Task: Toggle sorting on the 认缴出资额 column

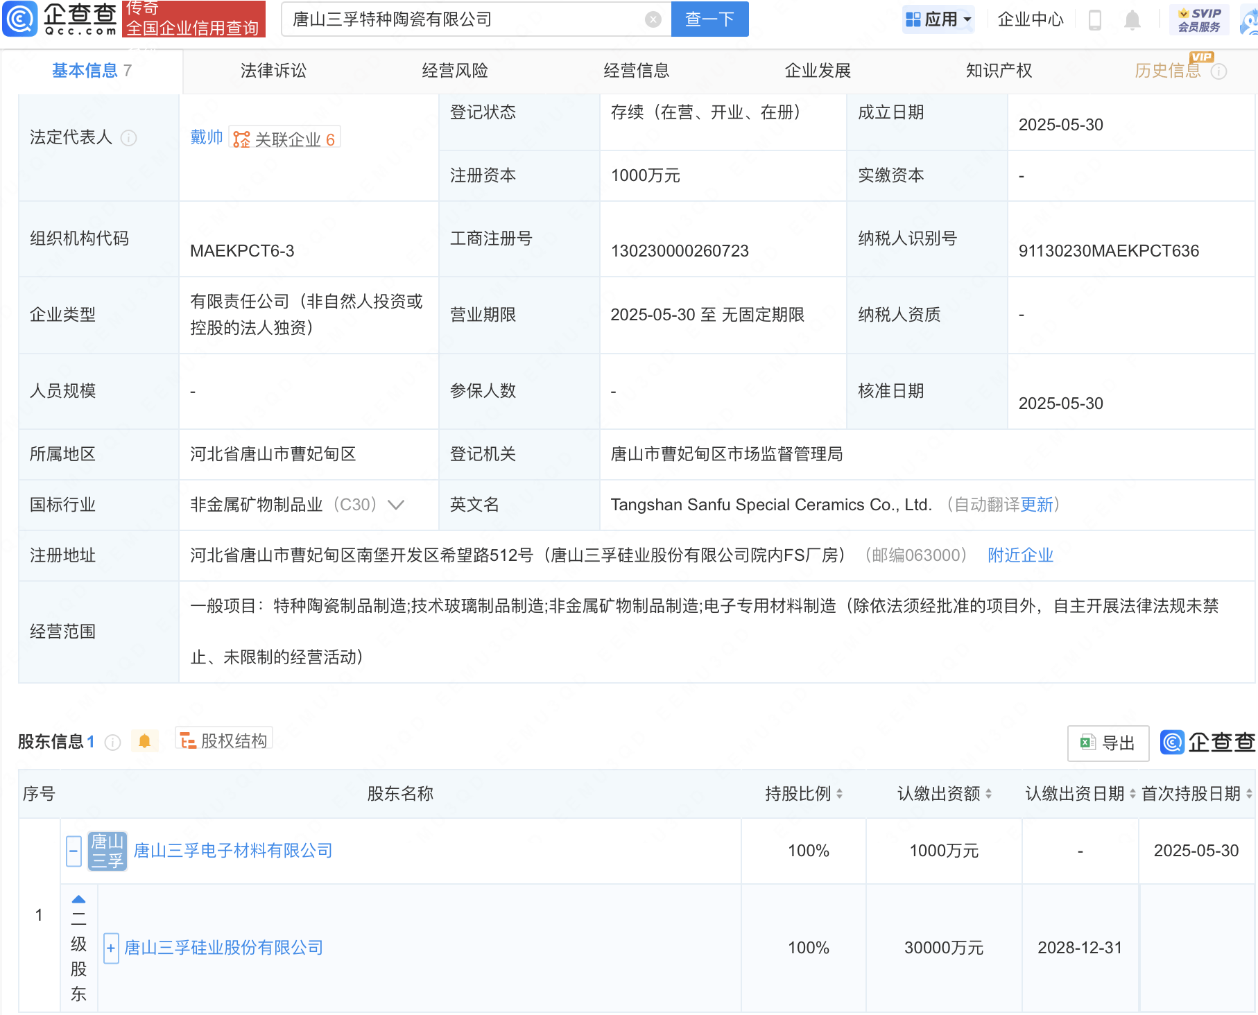Action: [x=989, y=794]
